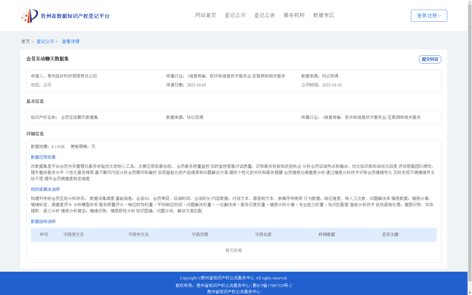Click the scrollbar up arrow
The width and height of the screenshot is (472, 295).
point(470,2)
